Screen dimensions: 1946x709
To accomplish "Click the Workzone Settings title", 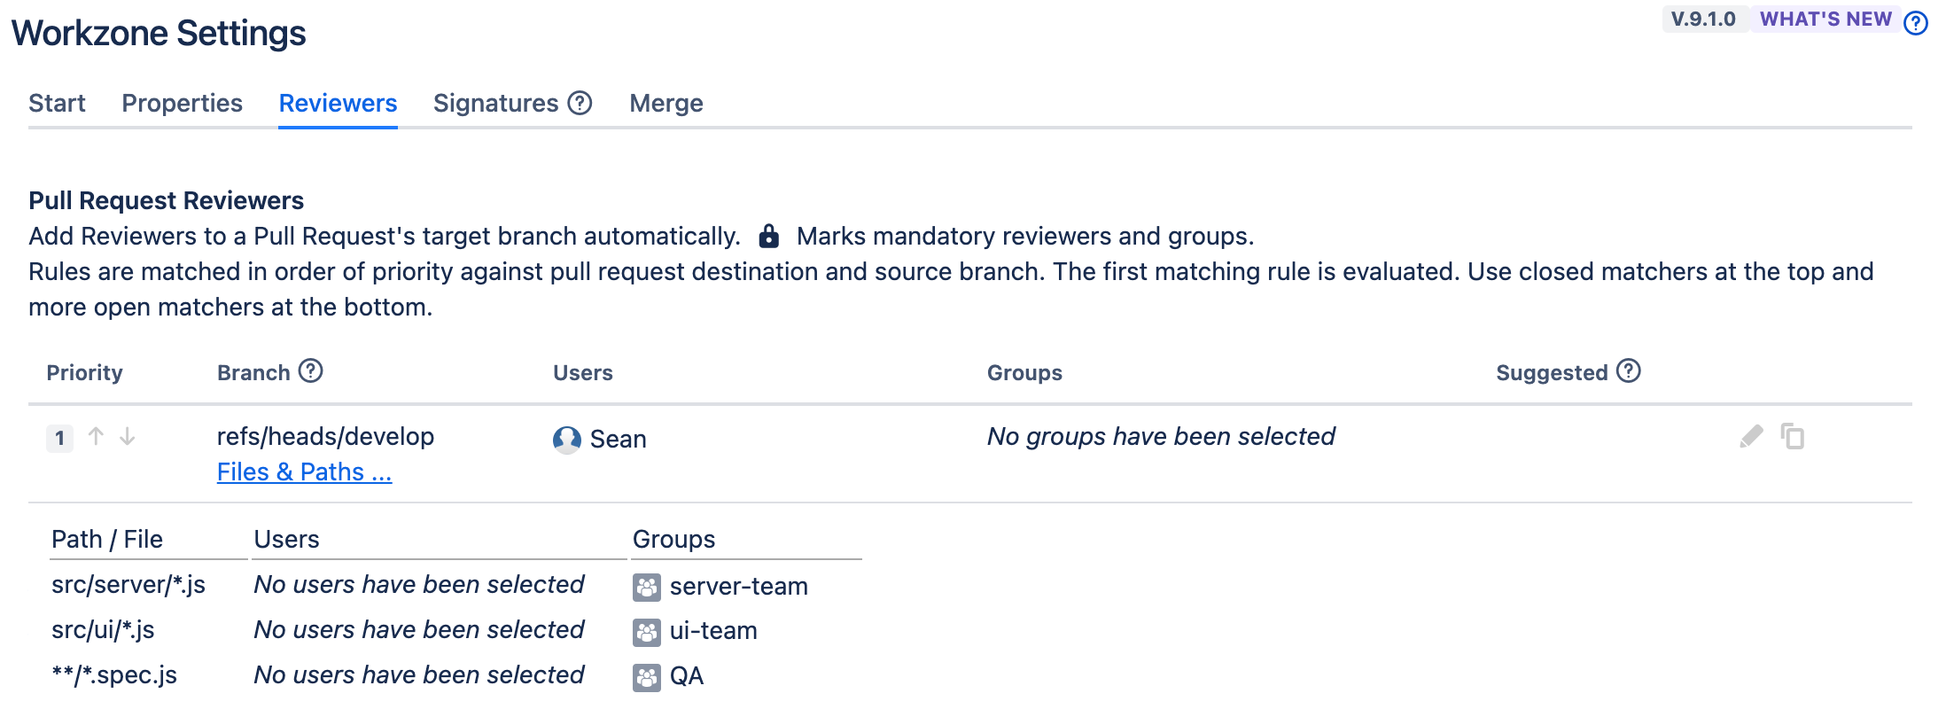I will point(159,33).
